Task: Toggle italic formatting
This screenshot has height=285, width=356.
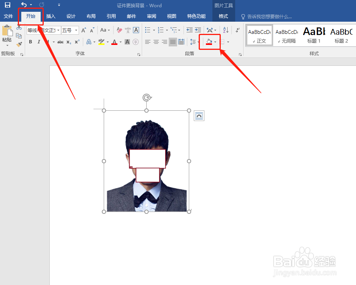Action: pyautogui.click(x=39, y=42)
